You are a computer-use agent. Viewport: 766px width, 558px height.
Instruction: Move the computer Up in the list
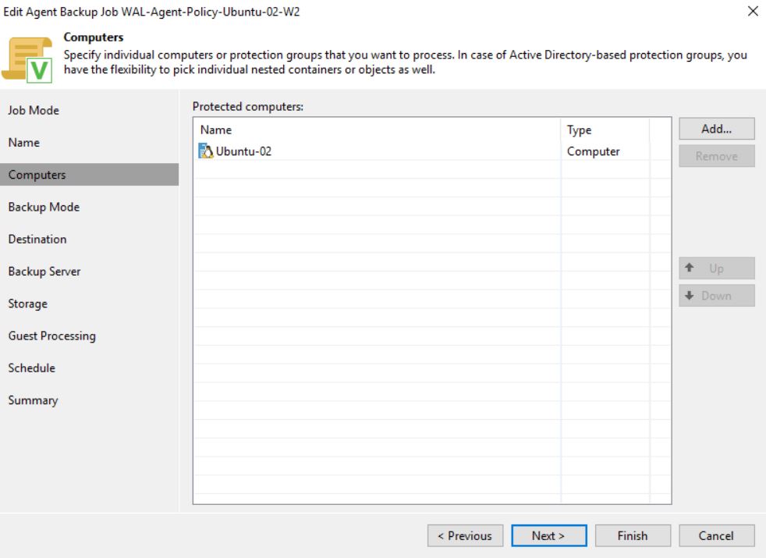[x=717, y=268]
